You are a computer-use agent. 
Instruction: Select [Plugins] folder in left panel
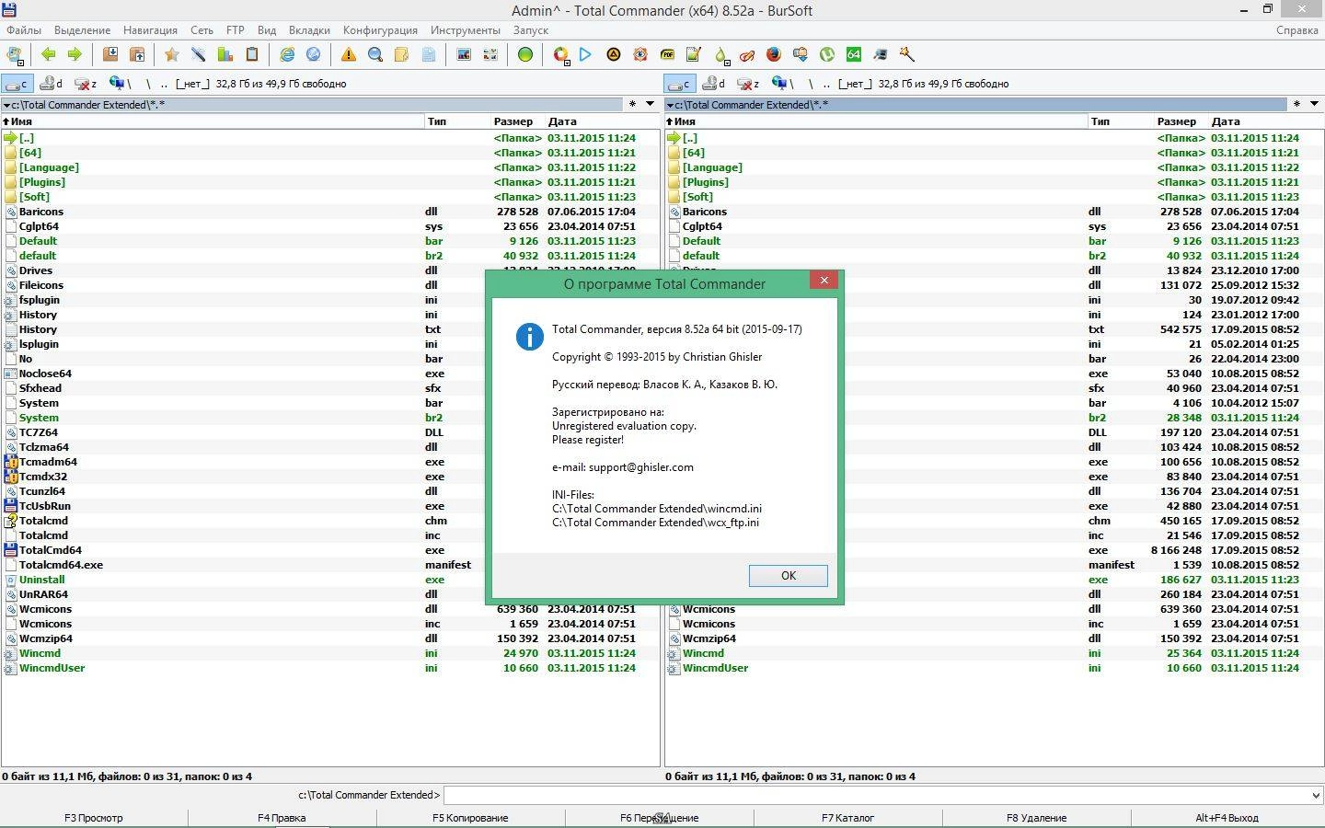tap(330, 182)
